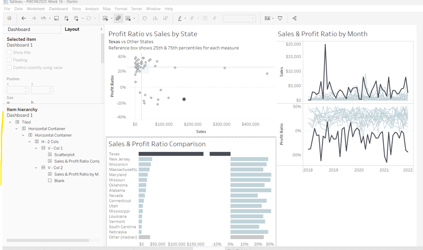Viewport: 423px width, 250px height.
Task: Click the Tableau logo start page icon
Action: (9, 18)
